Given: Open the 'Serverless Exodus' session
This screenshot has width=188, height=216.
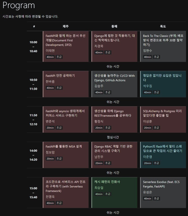Looking at the screenshot, I should coord(161,184).
